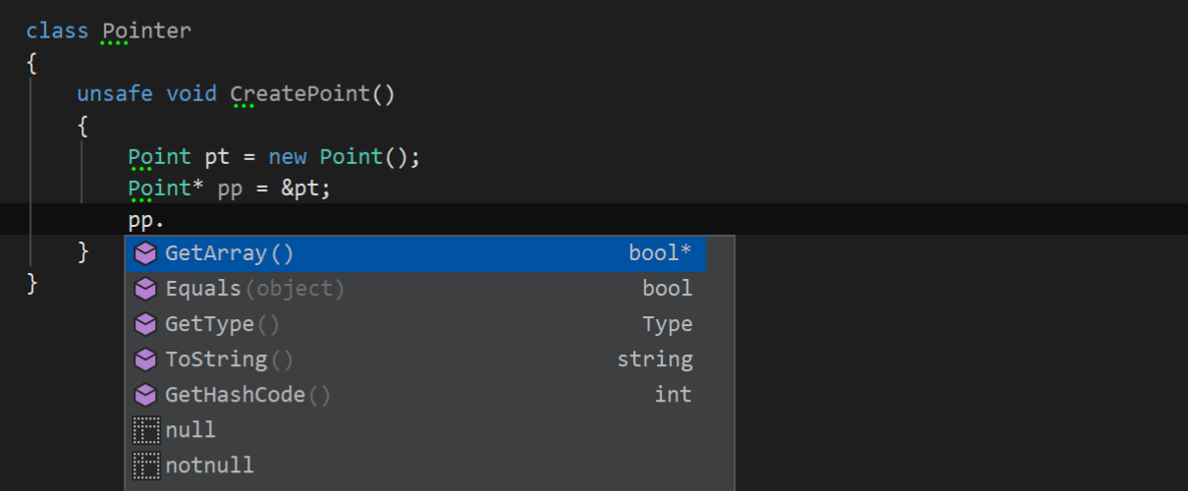Place the caret after "pp." in the editor
The height and width of the screenshot is (491, 1188).
point(166,221)
